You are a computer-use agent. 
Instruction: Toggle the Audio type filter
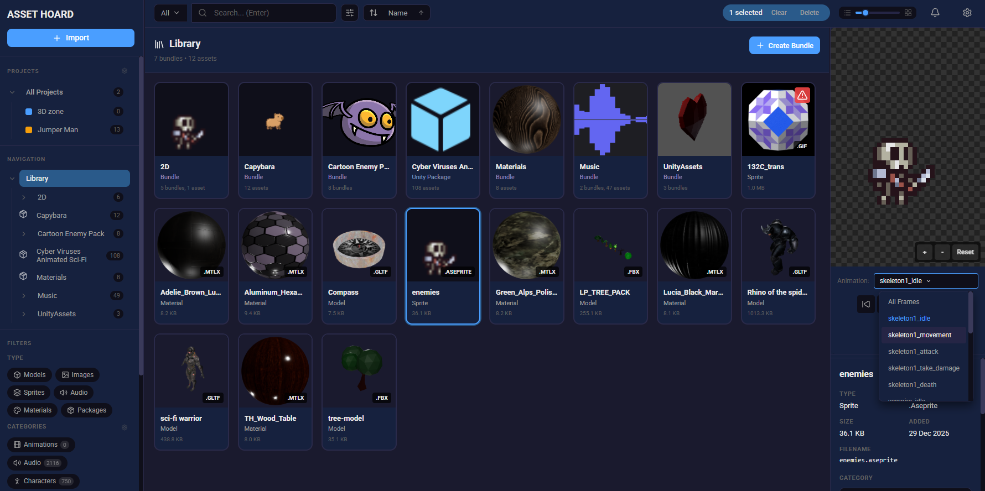pyautogui.click(x=74, y=393)
